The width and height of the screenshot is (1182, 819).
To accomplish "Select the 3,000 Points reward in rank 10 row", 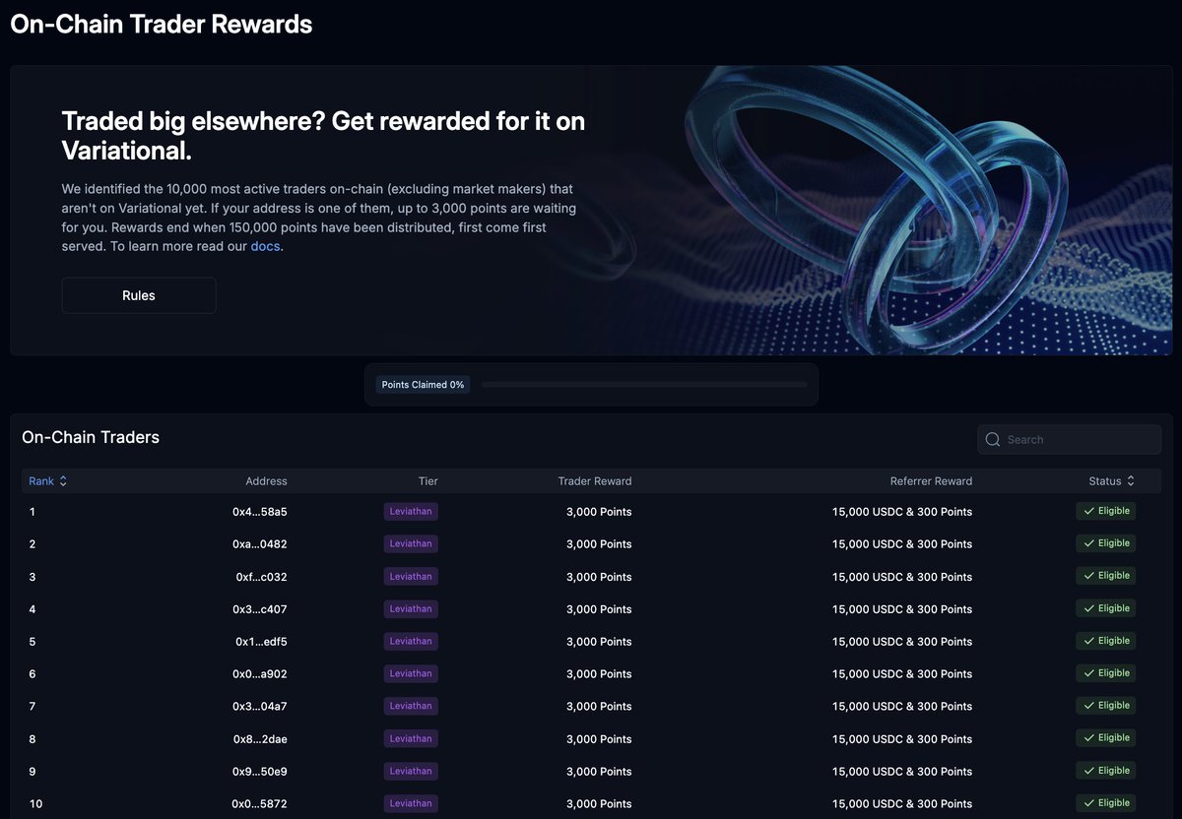I will click(599, 804).
